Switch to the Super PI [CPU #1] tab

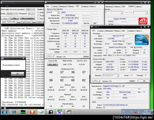23,22
